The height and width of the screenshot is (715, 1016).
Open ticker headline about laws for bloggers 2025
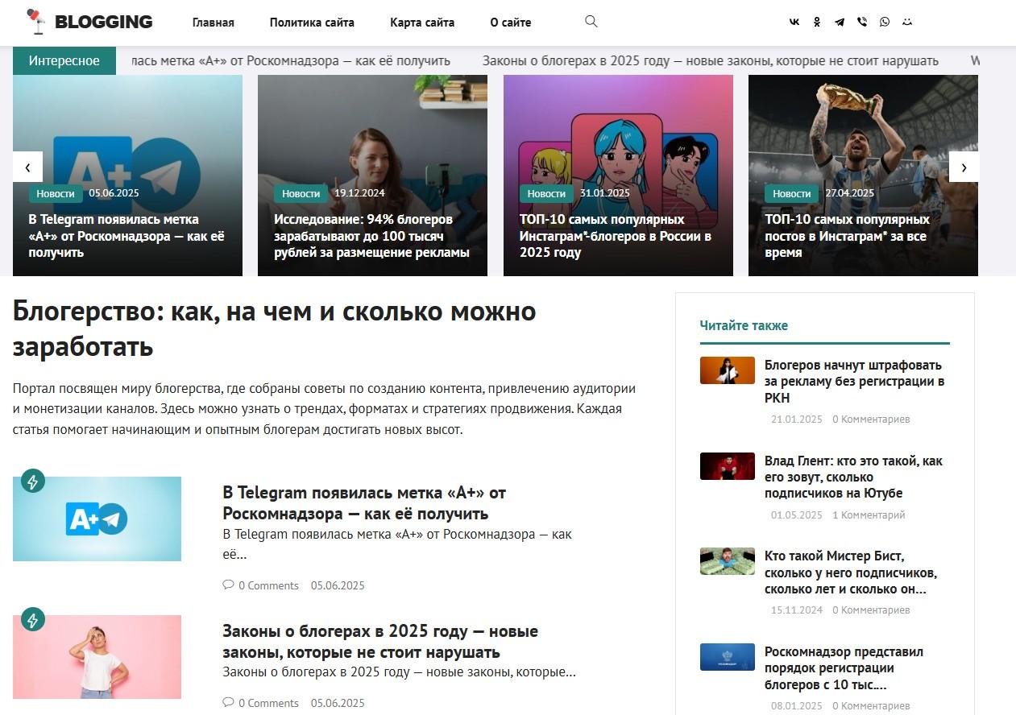(x=711, y=60)
